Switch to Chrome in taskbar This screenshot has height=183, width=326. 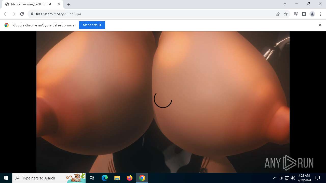(x=142, y=178)
